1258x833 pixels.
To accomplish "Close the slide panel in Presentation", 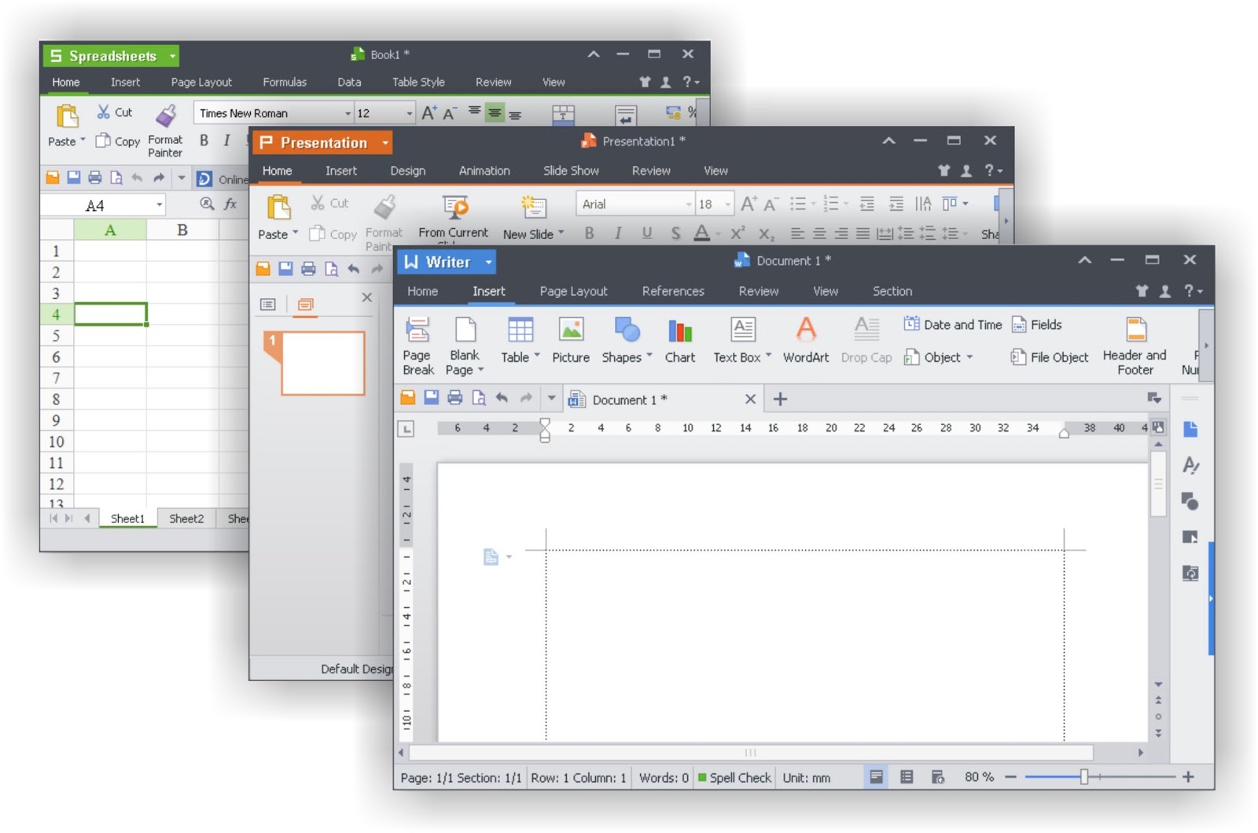I will tap(366, 297).
